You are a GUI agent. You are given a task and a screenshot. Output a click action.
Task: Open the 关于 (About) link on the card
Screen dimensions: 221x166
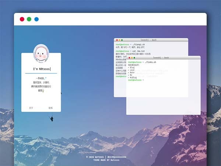click(31, 108)
